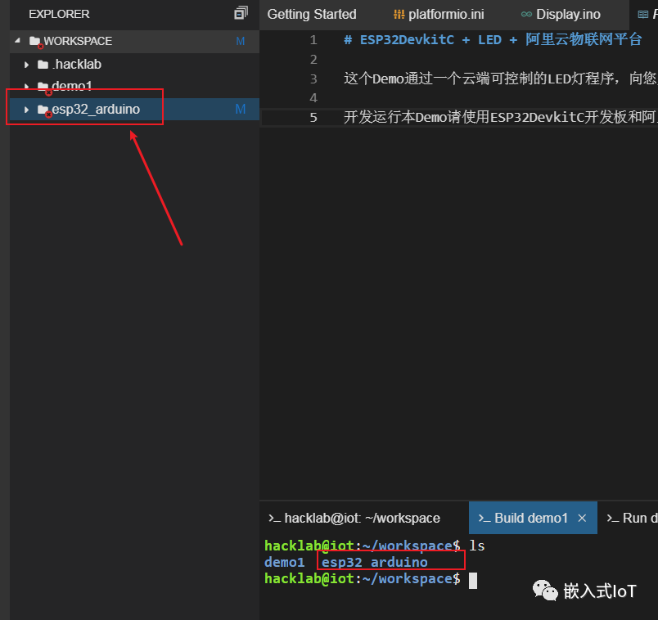Image resolution: width=658 pixels, height=620 pixels.
Task: Click the WeChat logo in the watermark
Action: [x=544, y=591]
